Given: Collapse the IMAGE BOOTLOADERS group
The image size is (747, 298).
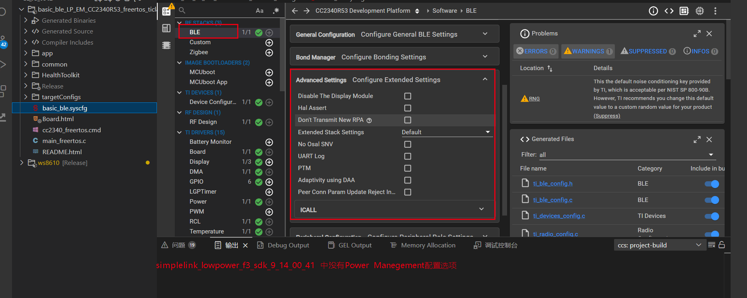Looking at the screenshot, I should [180, 63].
